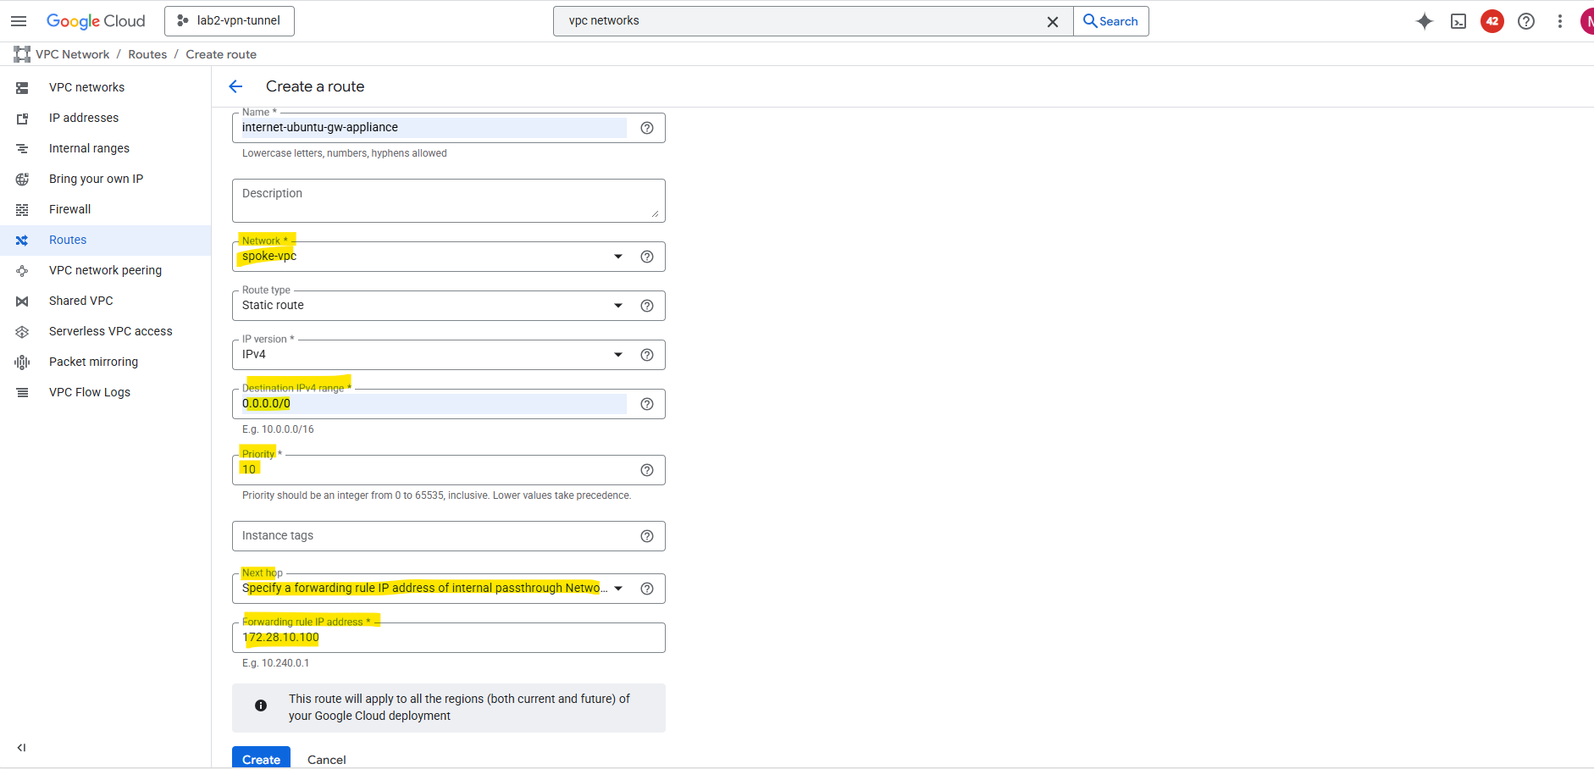Click the blue Create button

(x=261, y=759)
